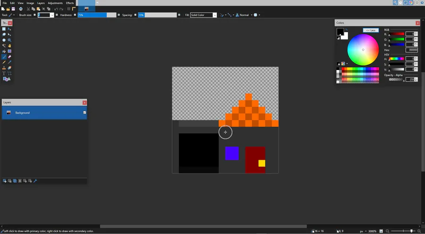The image size is (425, 234).
Task: Select the Ellipse Select tool
Action: point(4,40)
